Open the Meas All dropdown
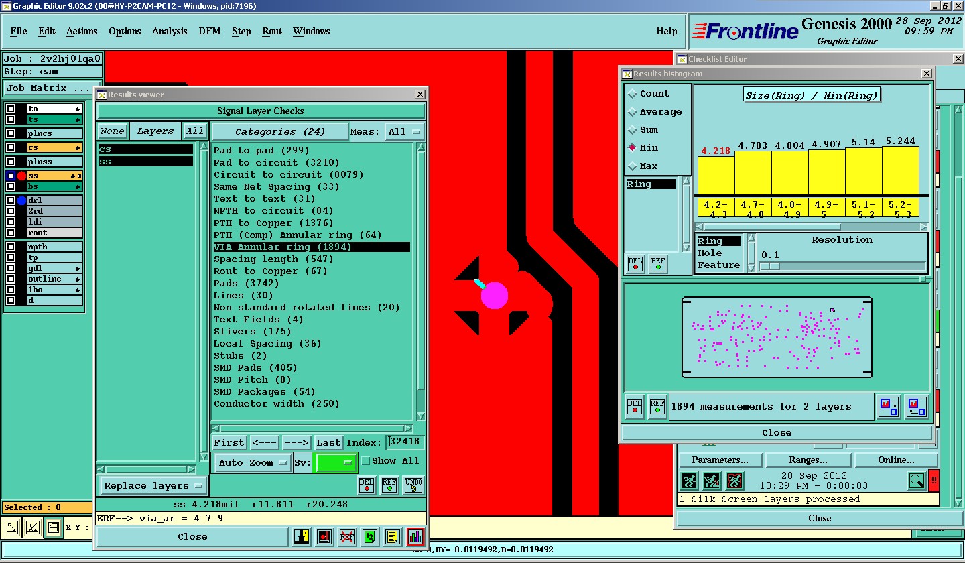This screenshot has height=563, width=965. 405,132
